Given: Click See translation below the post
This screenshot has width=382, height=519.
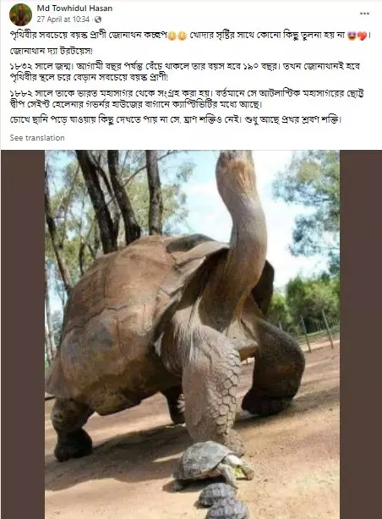Looking at the screenshot, I should pos(37,138).
